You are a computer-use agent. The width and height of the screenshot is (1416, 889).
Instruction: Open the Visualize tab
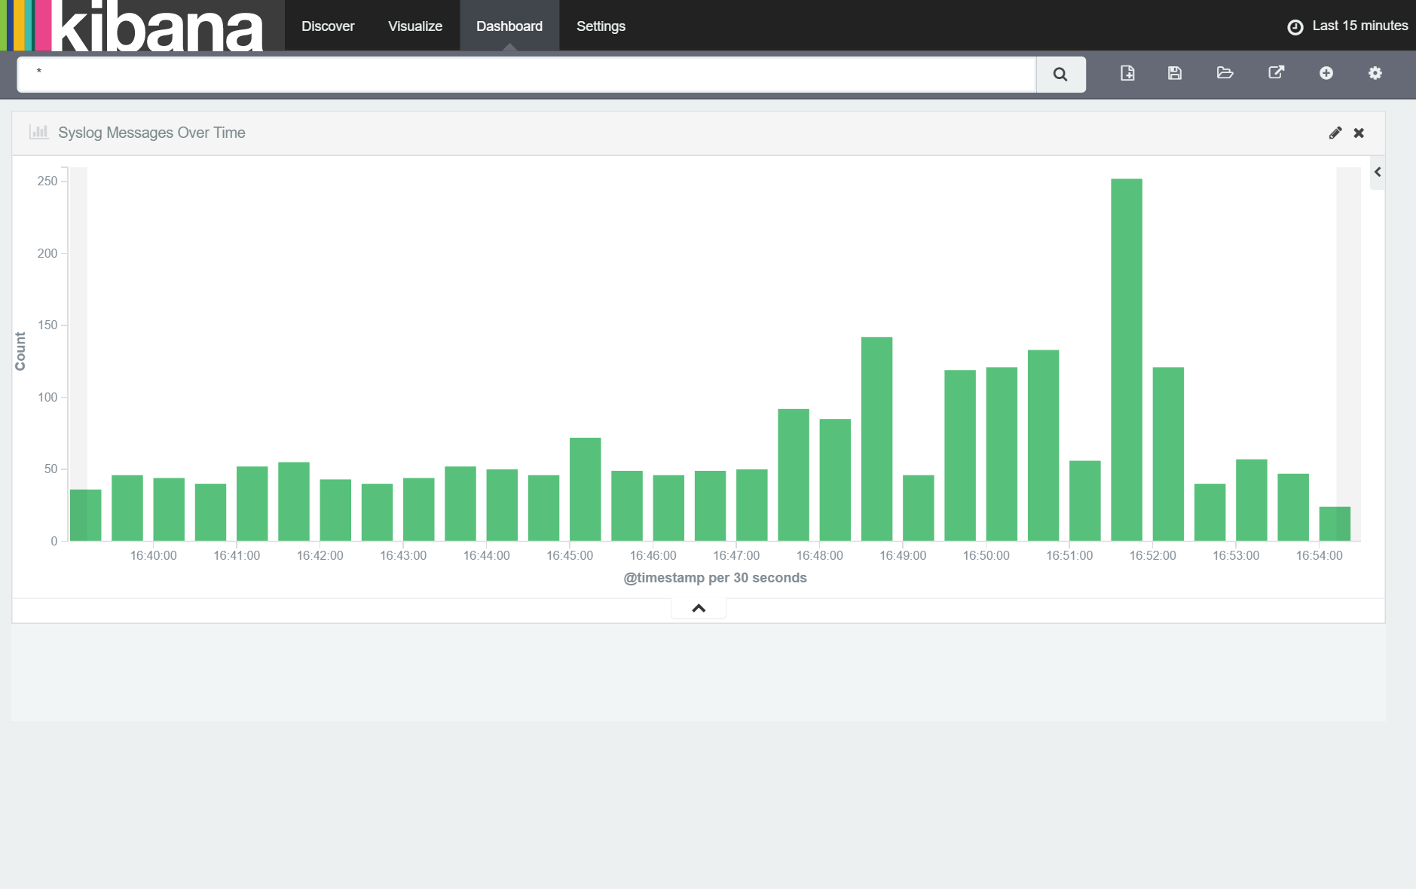415,26
